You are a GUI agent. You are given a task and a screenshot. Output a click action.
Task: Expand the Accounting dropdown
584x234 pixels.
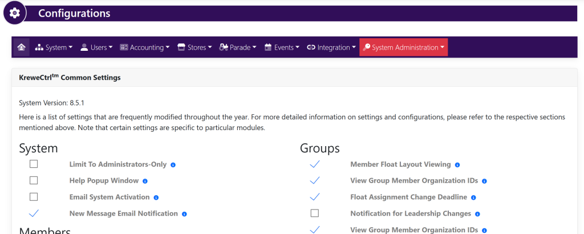click(x=145, y=47)
